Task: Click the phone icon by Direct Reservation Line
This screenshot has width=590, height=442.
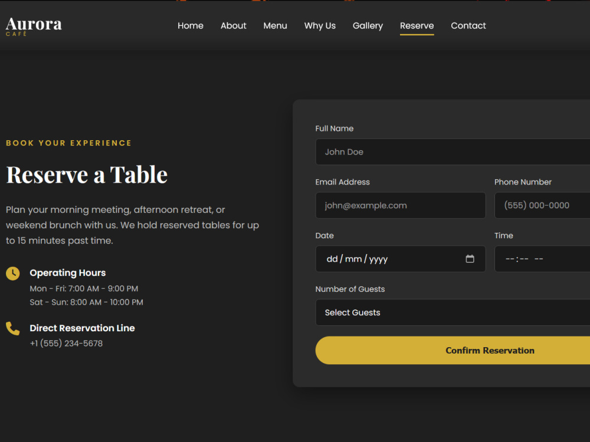Action: (13, 328)
